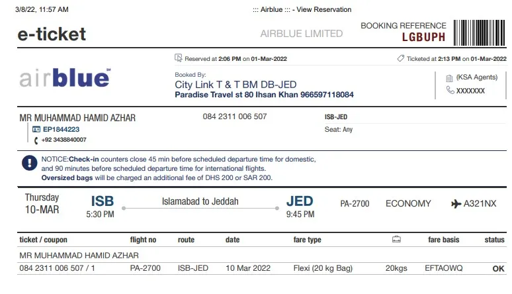Click the fare basis column header

click(443, 240)
